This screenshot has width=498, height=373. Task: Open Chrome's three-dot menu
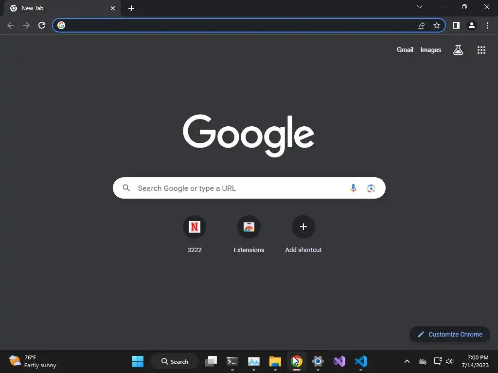click(487, 25)
